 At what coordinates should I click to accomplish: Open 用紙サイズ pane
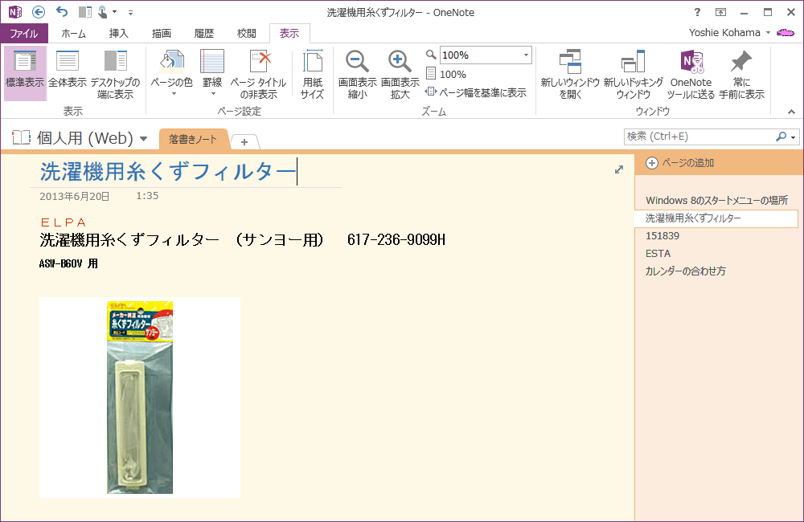[x=312, y=73]
